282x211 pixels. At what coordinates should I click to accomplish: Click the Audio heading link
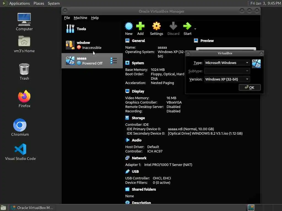[x=137, y=140]
